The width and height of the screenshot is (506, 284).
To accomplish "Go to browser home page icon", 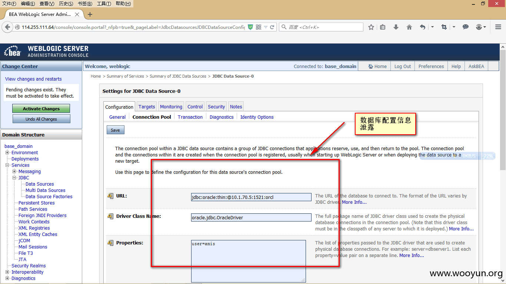I will pyautogui.click(x=409, y=27).
